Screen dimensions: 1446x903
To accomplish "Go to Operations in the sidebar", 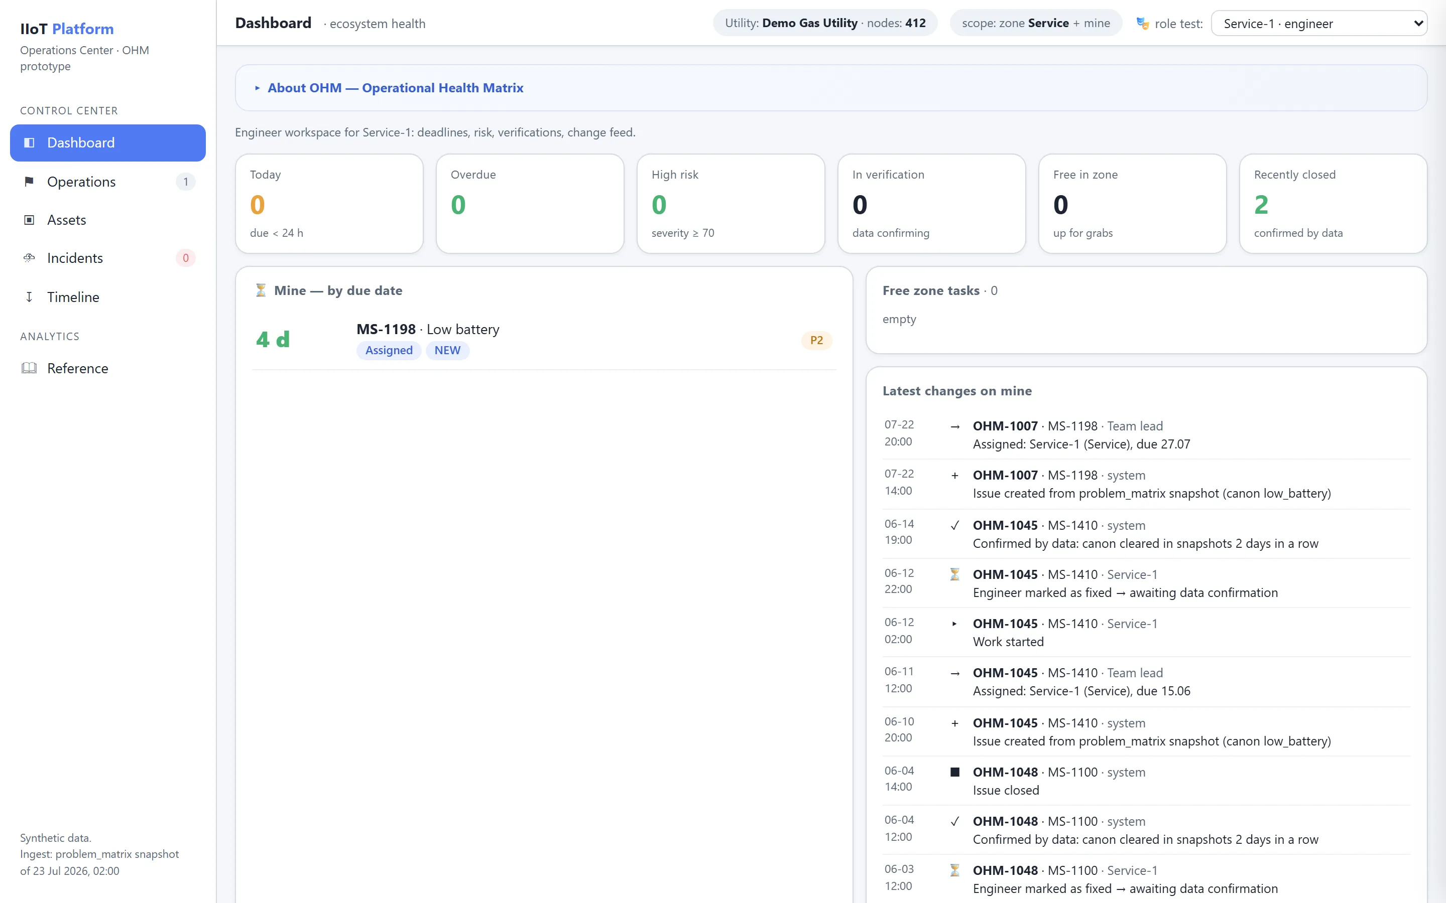I will click(107, 182).
